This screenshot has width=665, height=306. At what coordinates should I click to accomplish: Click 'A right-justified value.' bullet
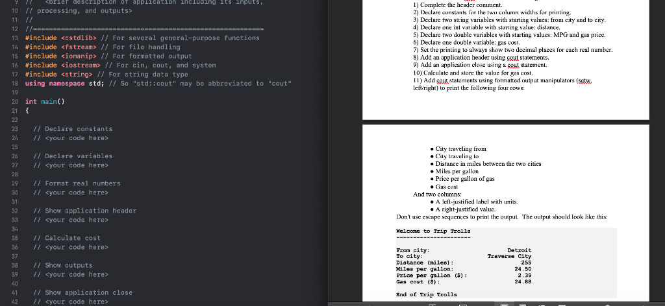tap(465, 209)
